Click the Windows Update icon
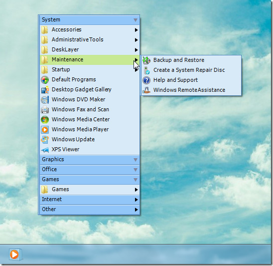 [x=45, y=140]
